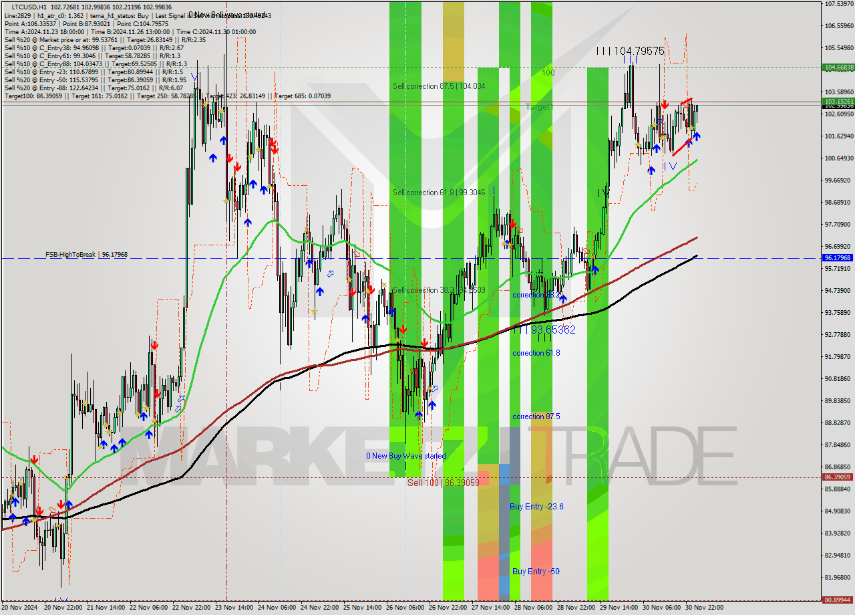The width and height of the screenshot is (855, 615).
Task: Click the 27 Nov 14:00 time label
Action: pos(490,608)
